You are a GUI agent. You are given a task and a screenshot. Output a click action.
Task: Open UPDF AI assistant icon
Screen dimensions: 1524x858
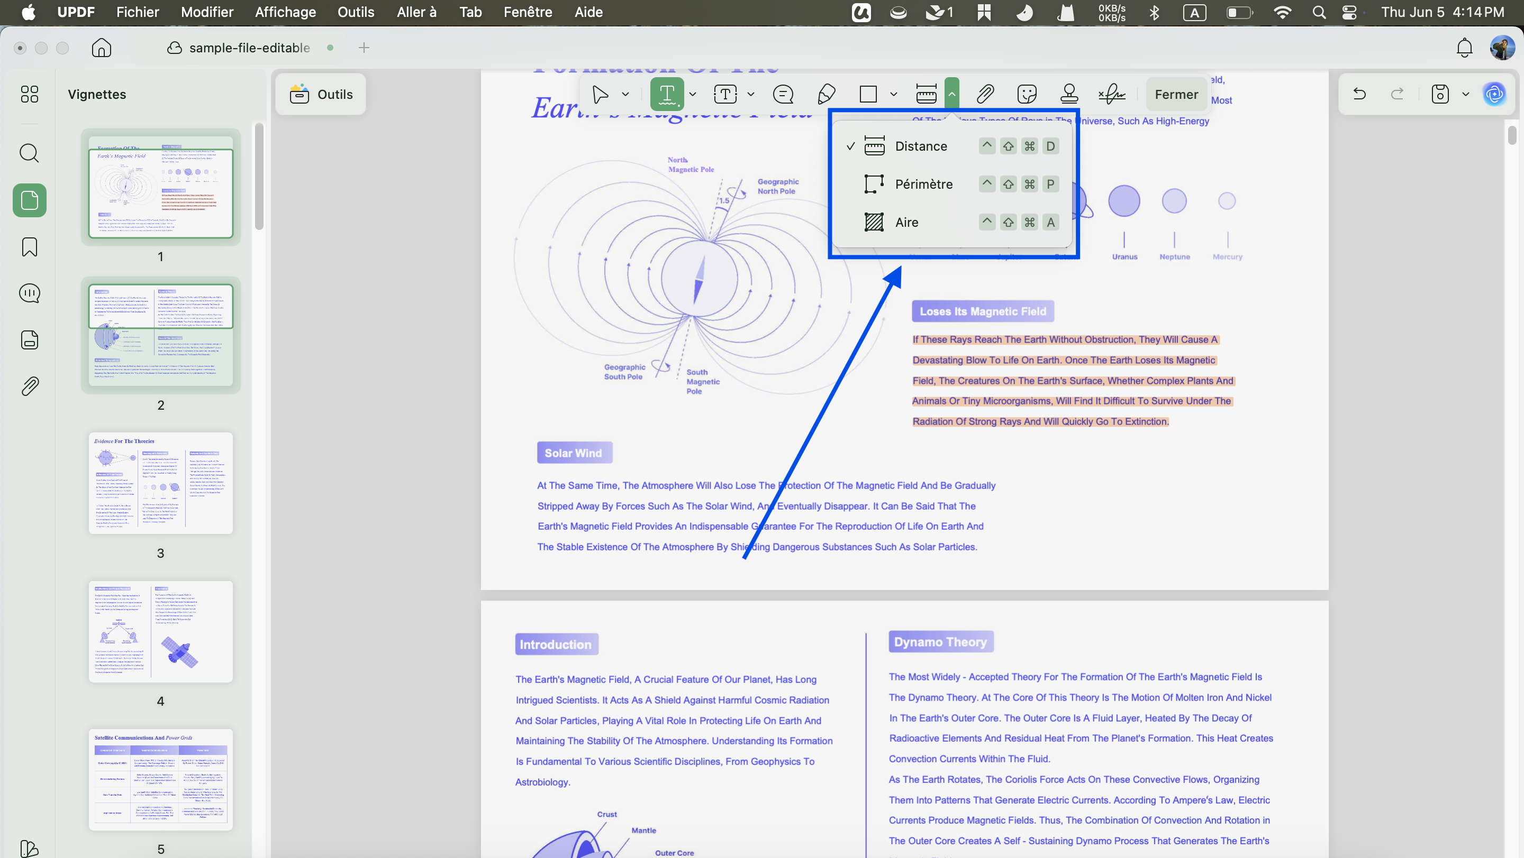pyautogui.click(x=1494, y=94)
